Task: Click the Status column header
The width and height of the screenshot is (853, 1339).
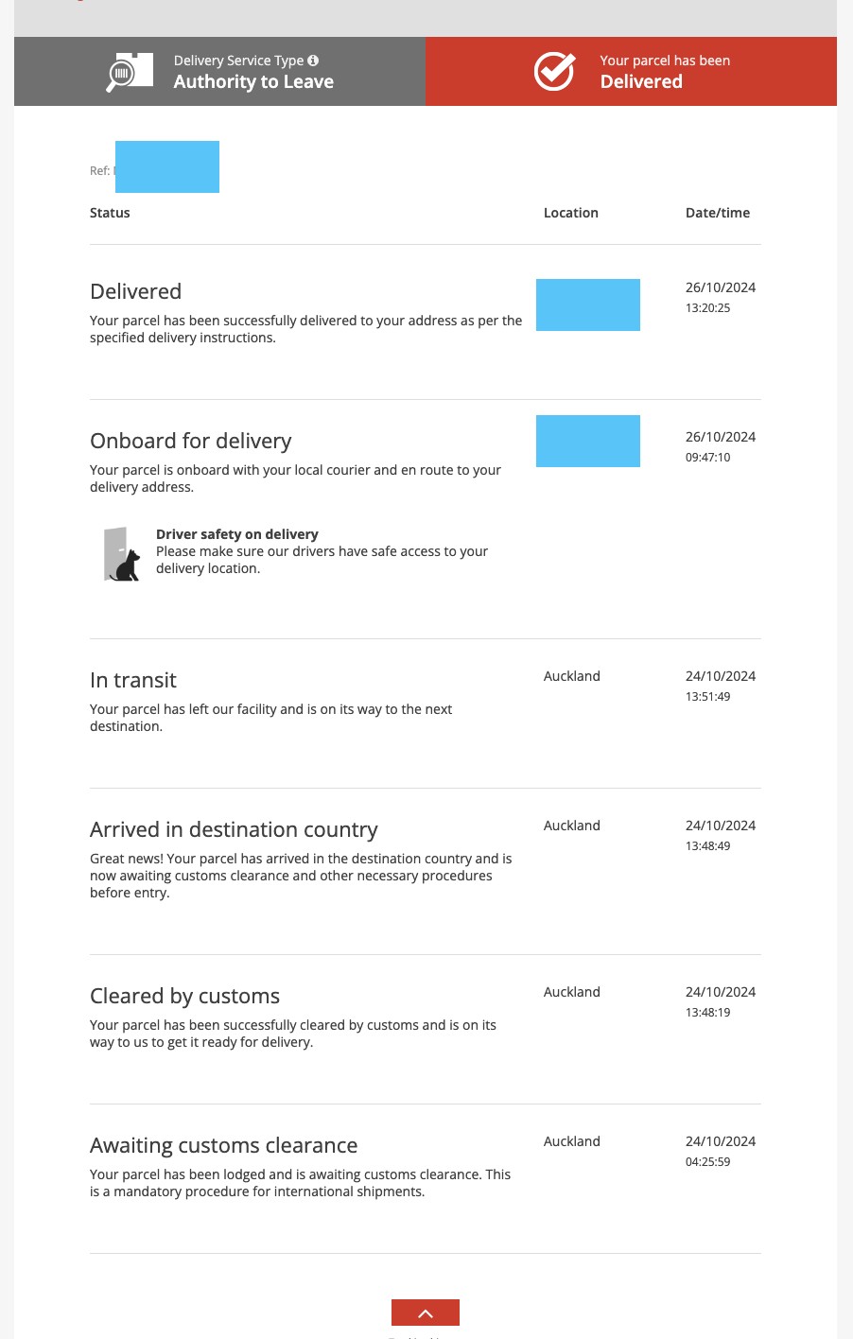Action: click(x=110, y=213)
